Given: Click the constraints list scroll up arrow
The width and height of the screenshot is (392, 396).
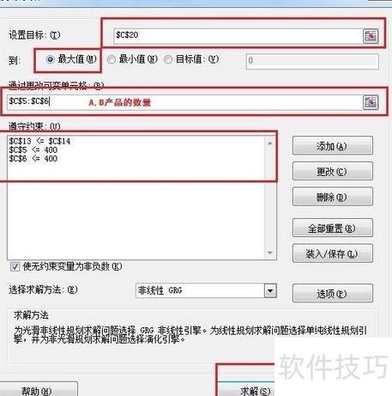Looking at the screenshot, I should pyautogui.click(x=270, y=143).
